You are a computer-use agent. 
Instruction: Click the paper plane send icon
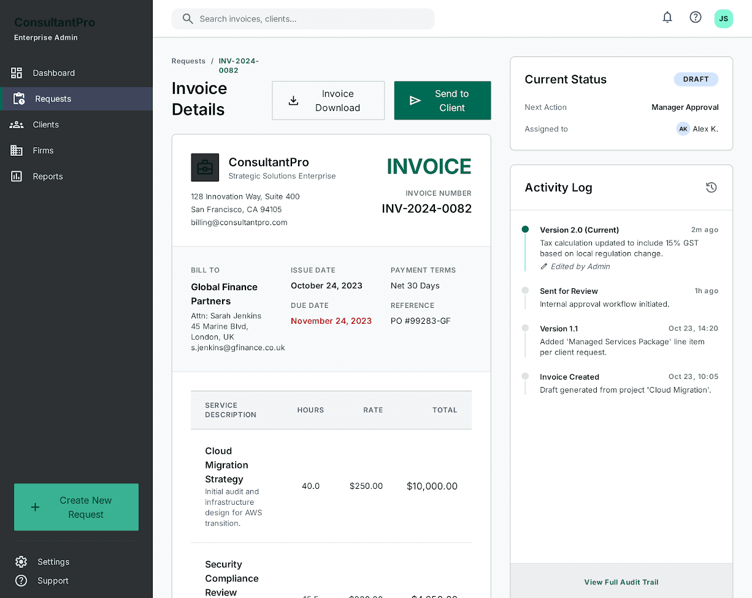[x=415, y=101]
